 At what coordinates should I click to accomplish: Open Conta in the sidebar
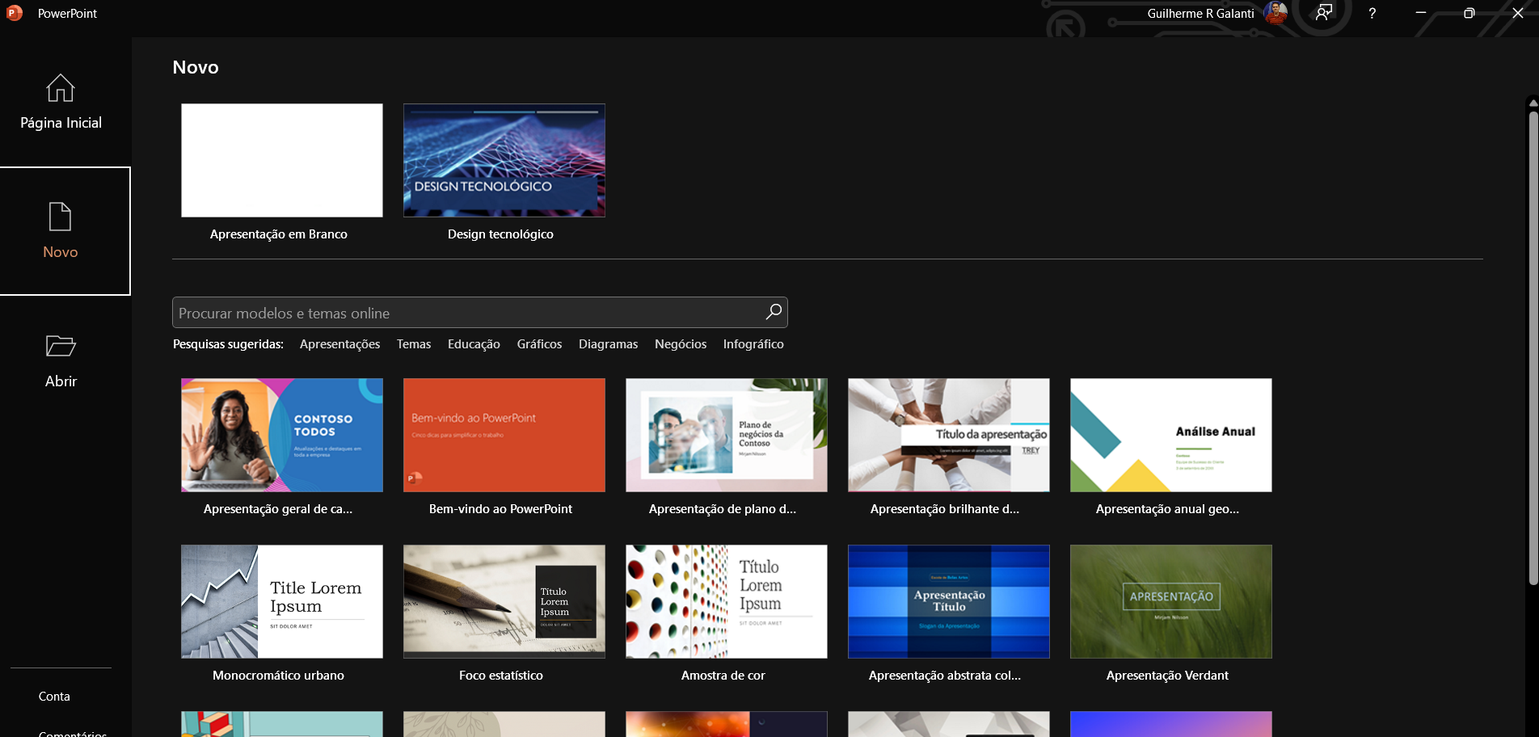54,696
